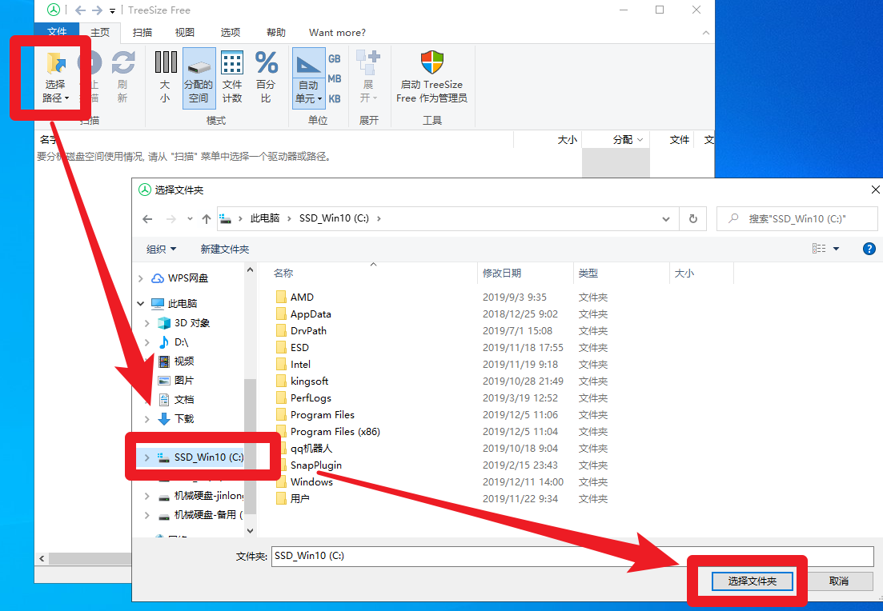This screenshot has height=611, width=883.
Task: Switch to File Count mode
Action: tap(232, 77)
